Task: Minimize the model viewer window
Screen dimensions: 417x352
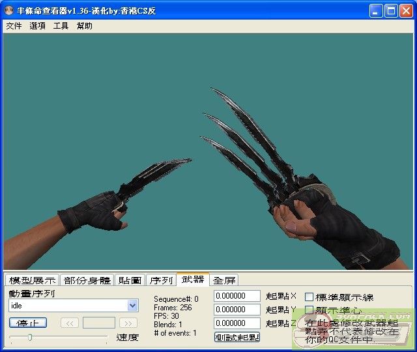Action: pyautogui.click(x=375, y=11)
